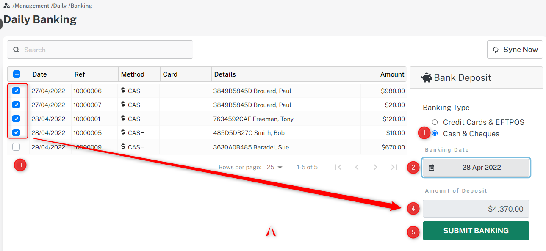Click the Daily Banking page title

(x=40, y=19)
